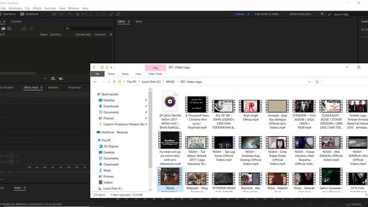The image size is (368, 207).
Task: Click navigation pane scroll down arrow
Action: [x=150, y=190]
